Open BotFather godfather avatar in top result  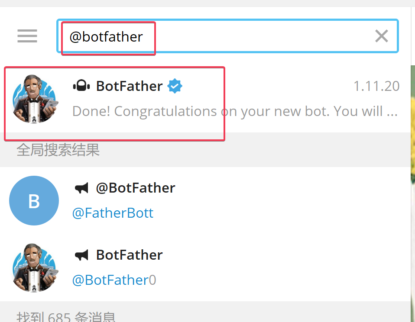(x=34, y=99)
